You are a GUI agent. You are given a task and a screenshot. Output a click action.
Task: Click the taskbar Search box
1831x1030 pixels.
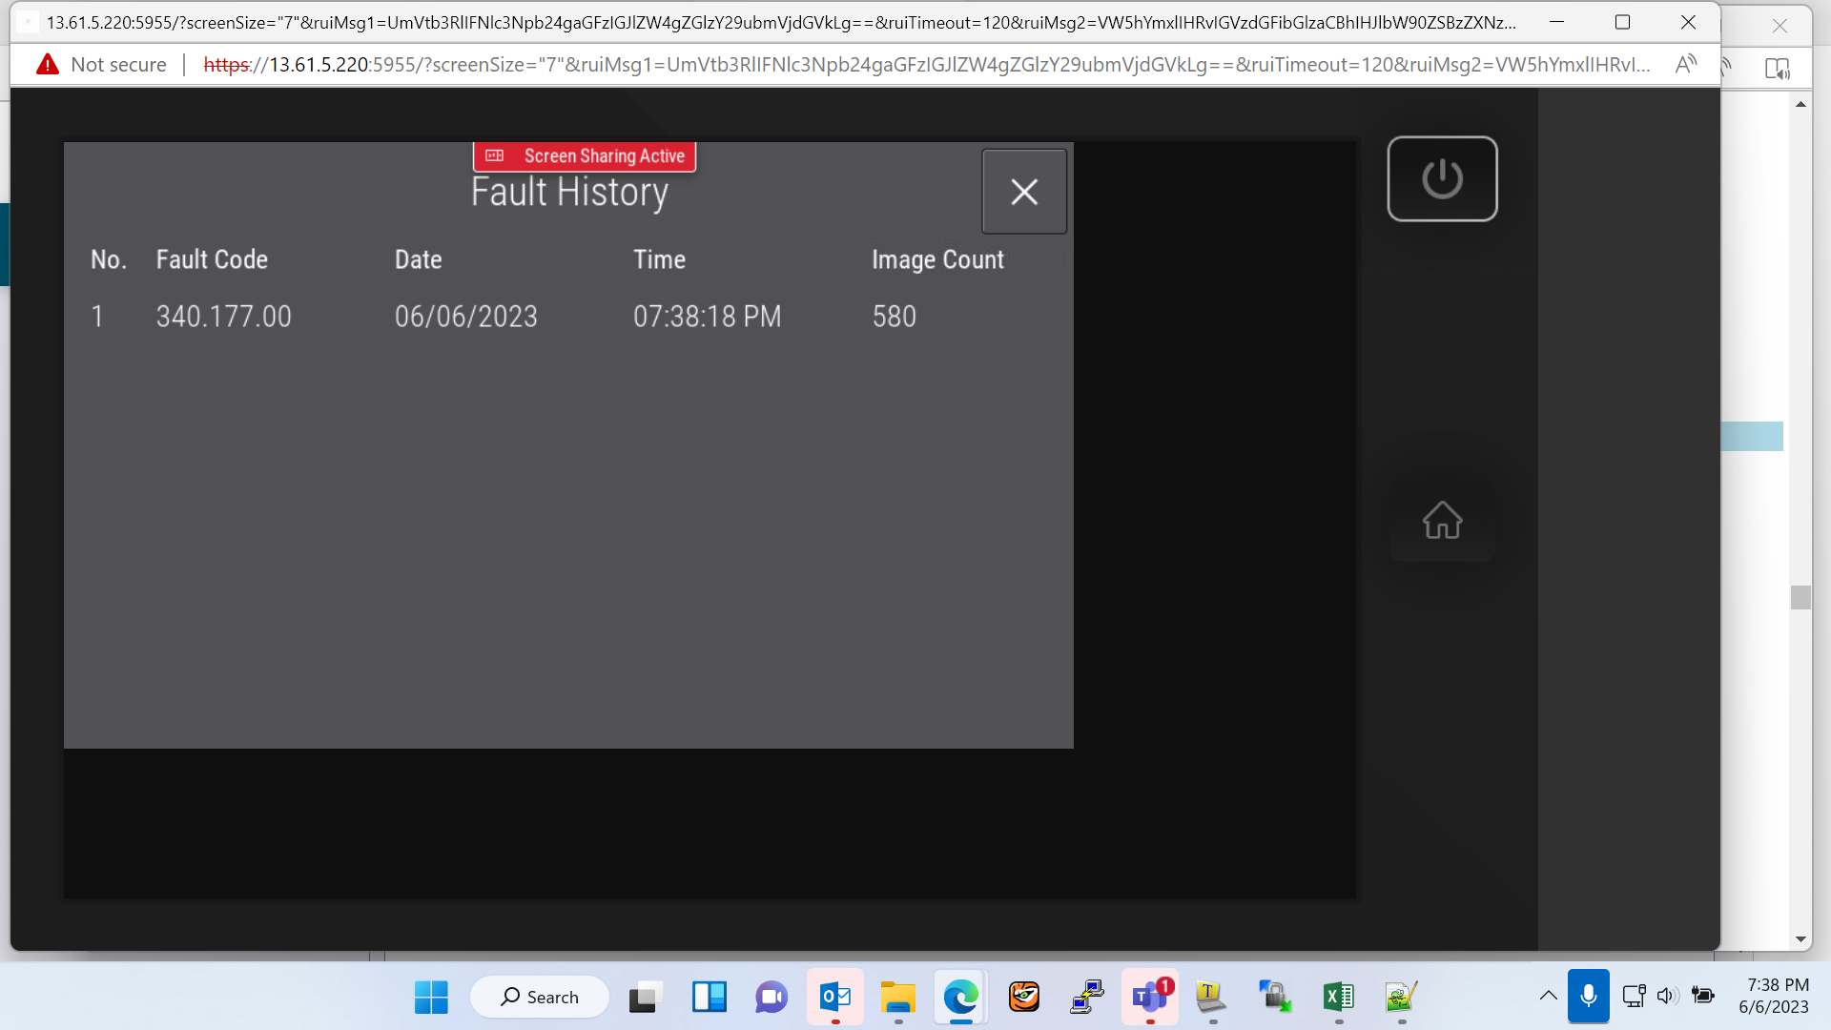point(540,998)
